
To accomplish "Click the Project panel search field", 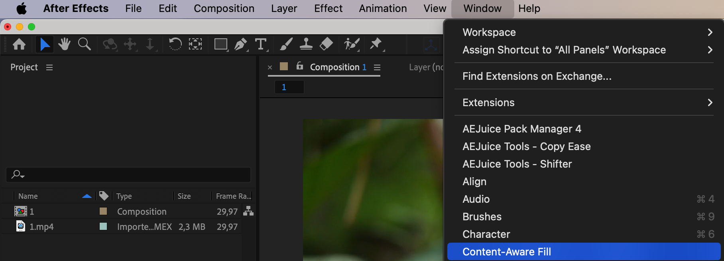I will click(132, 174).
